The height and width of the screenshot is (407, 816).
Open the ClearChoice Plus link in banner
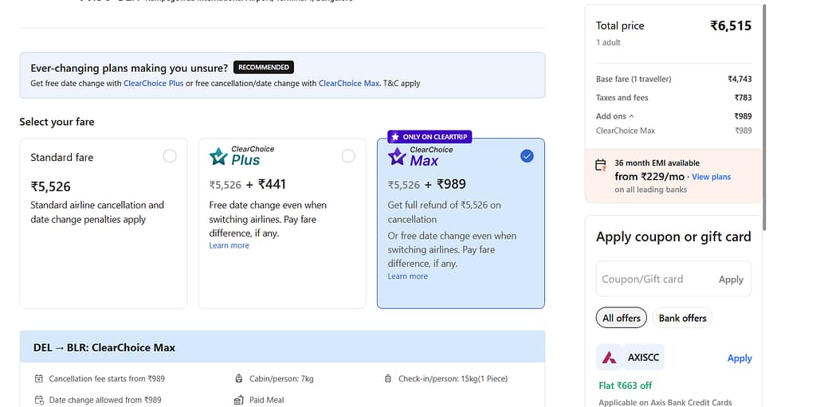[x=154, y=84]
